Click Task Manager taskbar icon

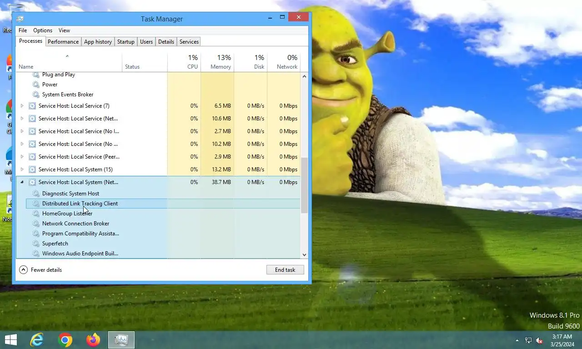[121, 340]
